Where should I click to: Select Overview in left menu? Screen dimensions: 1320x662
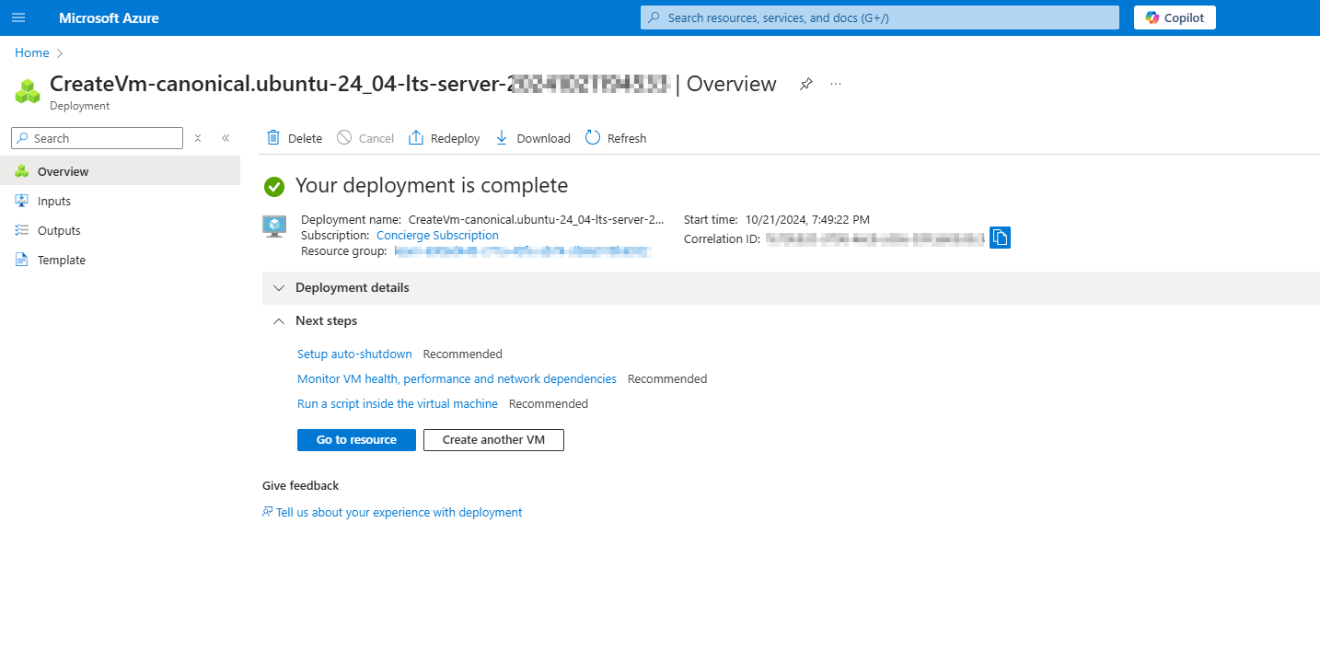pos(120,171)
